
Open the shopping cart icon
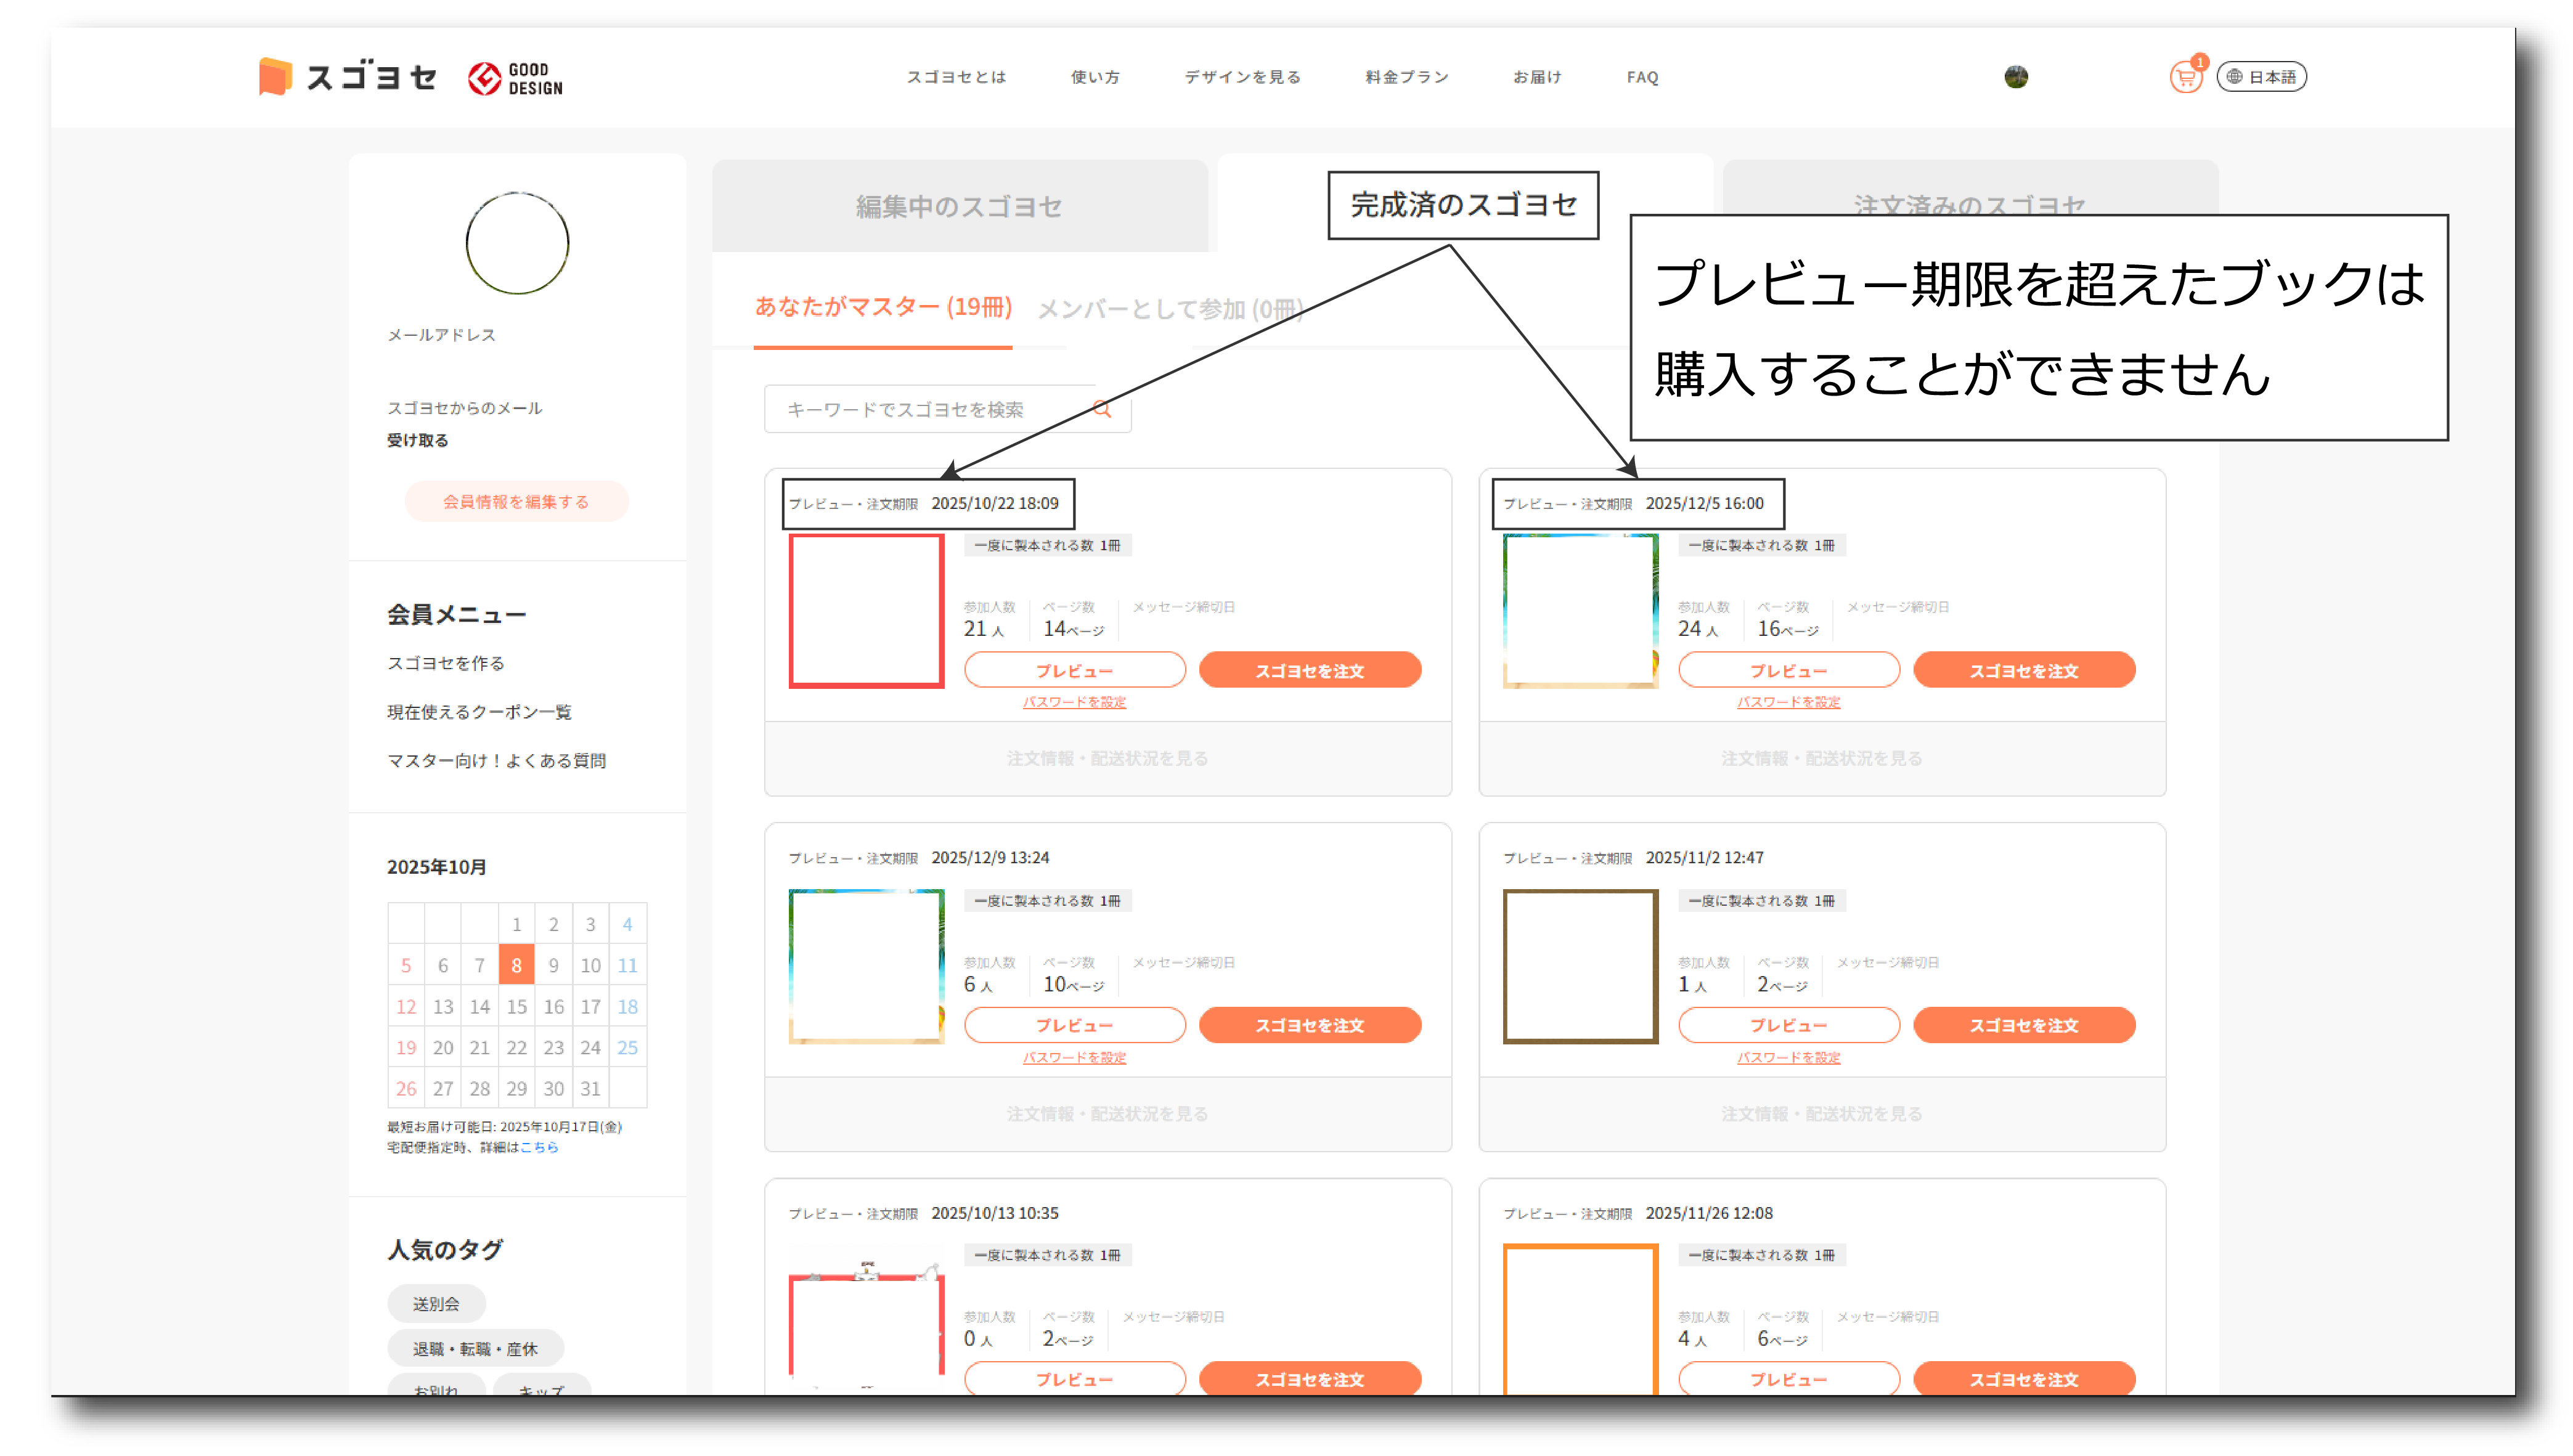pos(2185,77)
